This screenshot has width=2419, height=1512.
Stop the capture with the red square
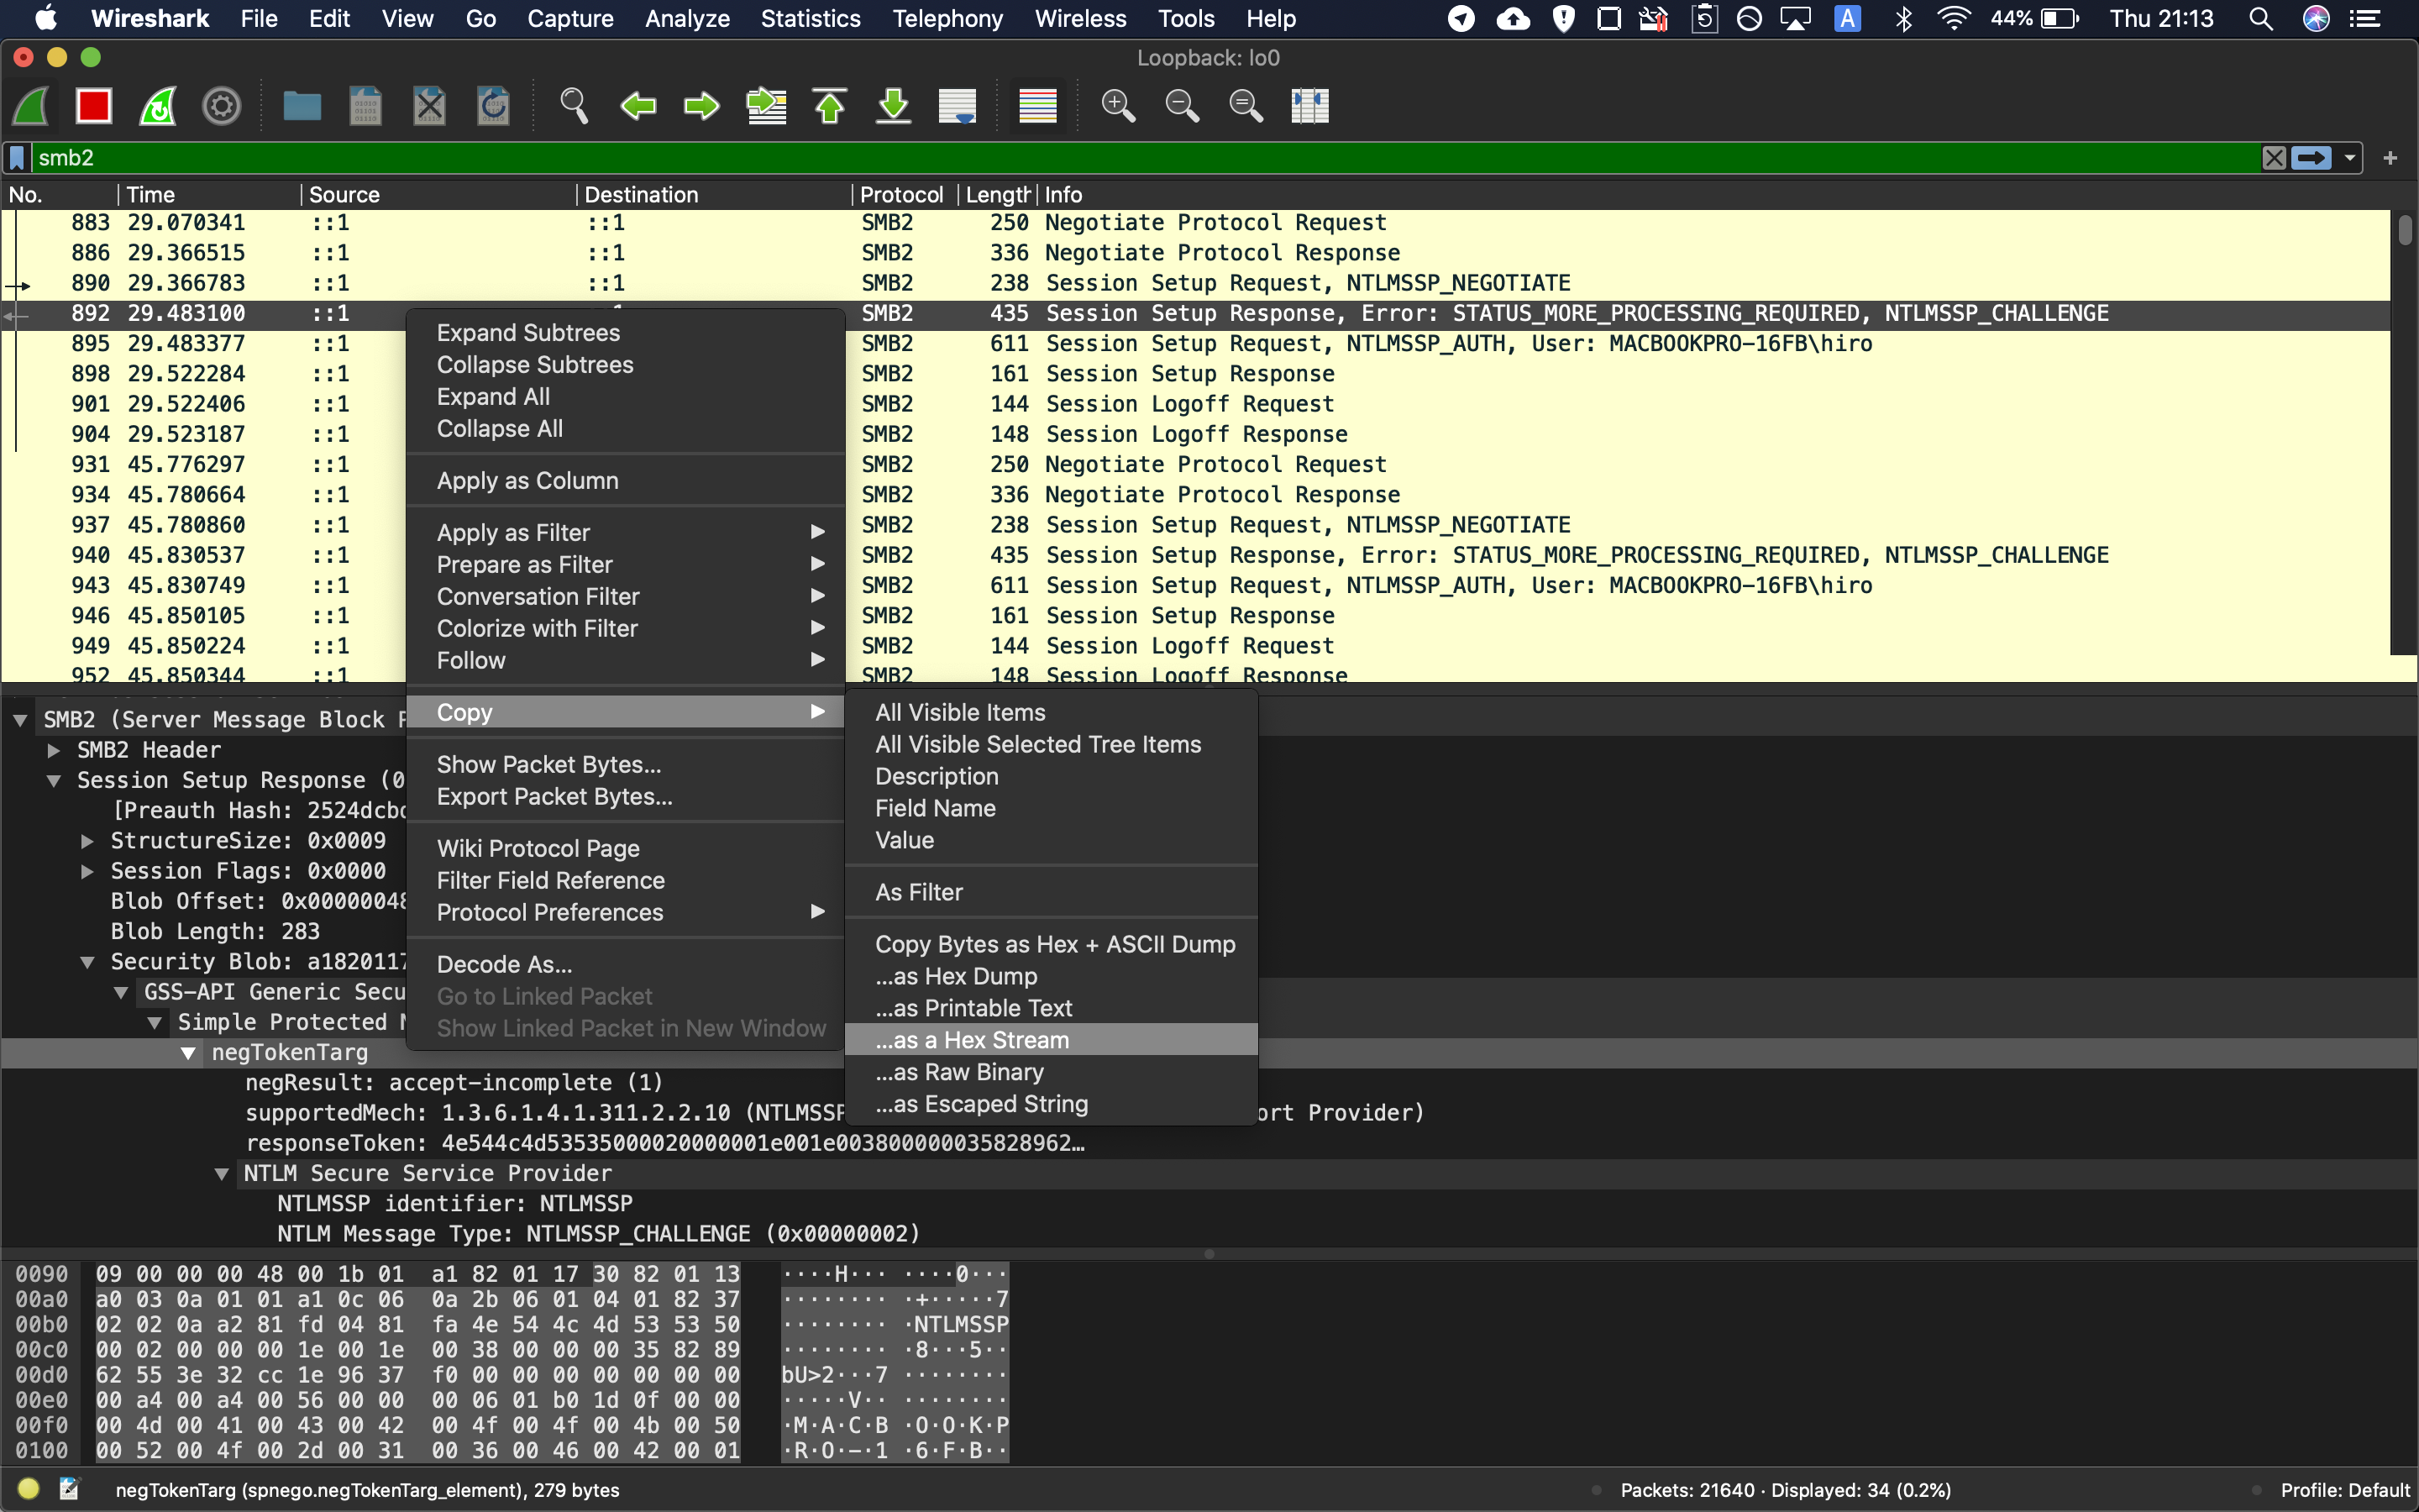coord(94,106)
